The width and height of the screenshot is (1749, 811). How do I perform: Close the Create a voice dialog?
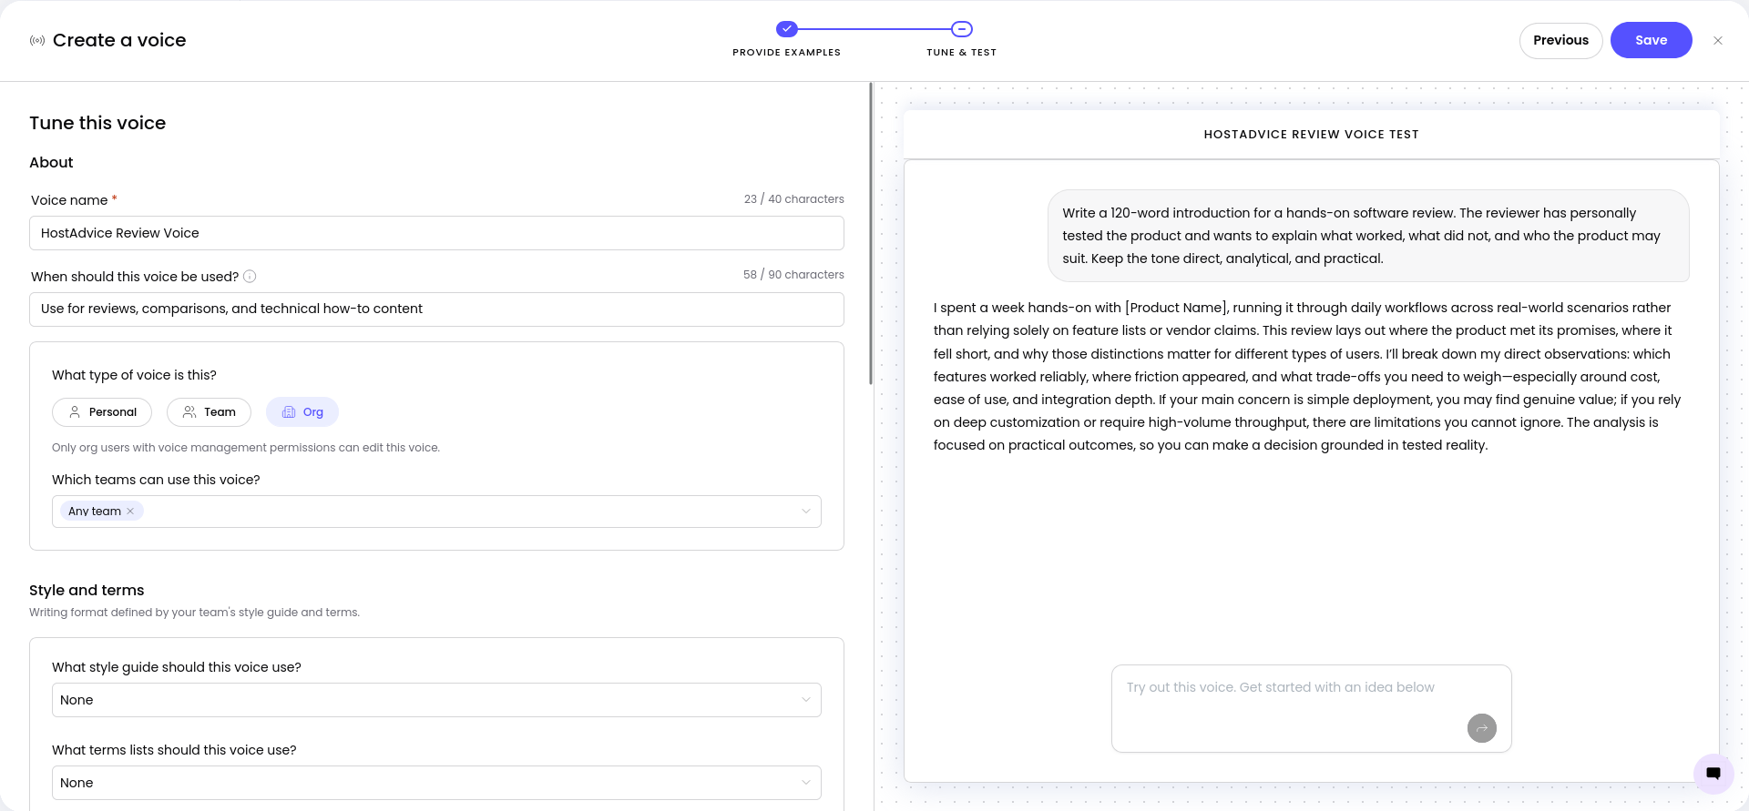1718,41
